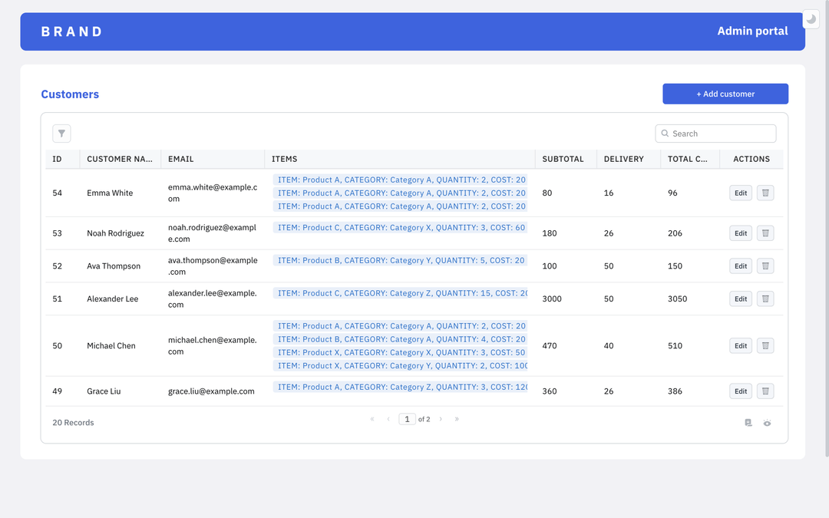Edit Noah Rodriguez's record
This screenshot has width=829, height=518.
[x=740, y=233]
